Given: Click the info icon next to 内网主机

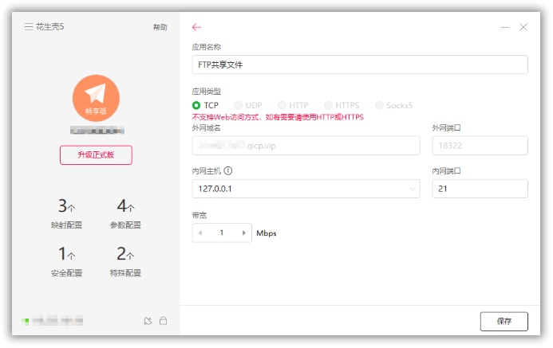Looking at the screenshot, I should [x=228, y=170].
